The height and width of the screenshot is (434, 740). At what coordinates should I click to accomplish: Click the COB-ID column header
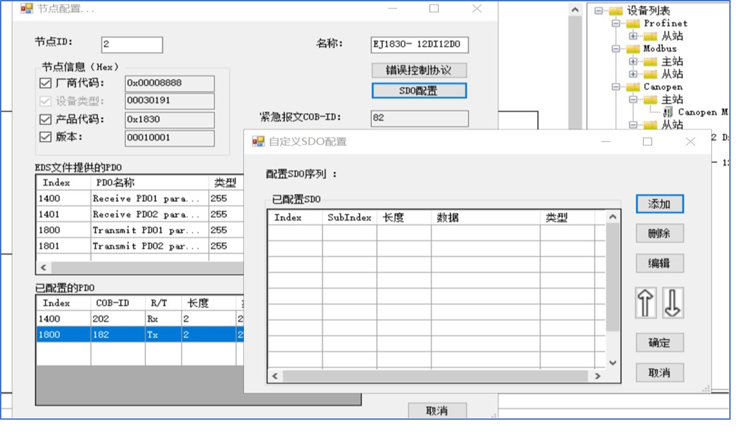(118, 303)
